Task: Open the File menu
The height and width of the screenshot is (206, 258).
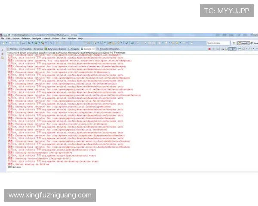Action: (3, 38)
